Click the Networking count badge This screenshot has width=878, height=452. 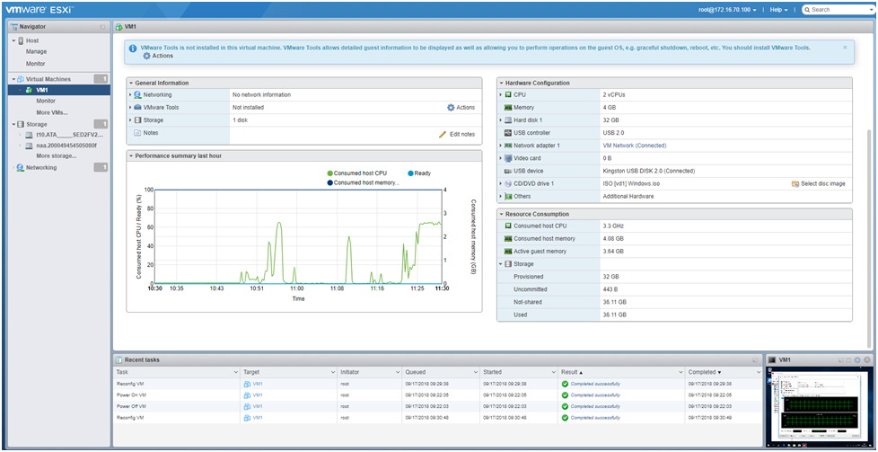(101, 167)
